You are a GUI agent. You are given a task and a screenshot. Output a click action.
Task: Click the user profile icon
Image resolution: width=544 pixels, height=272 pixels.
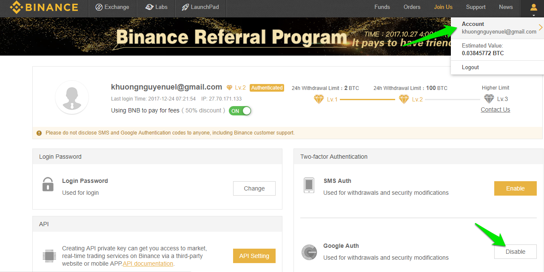pos(533,7)
